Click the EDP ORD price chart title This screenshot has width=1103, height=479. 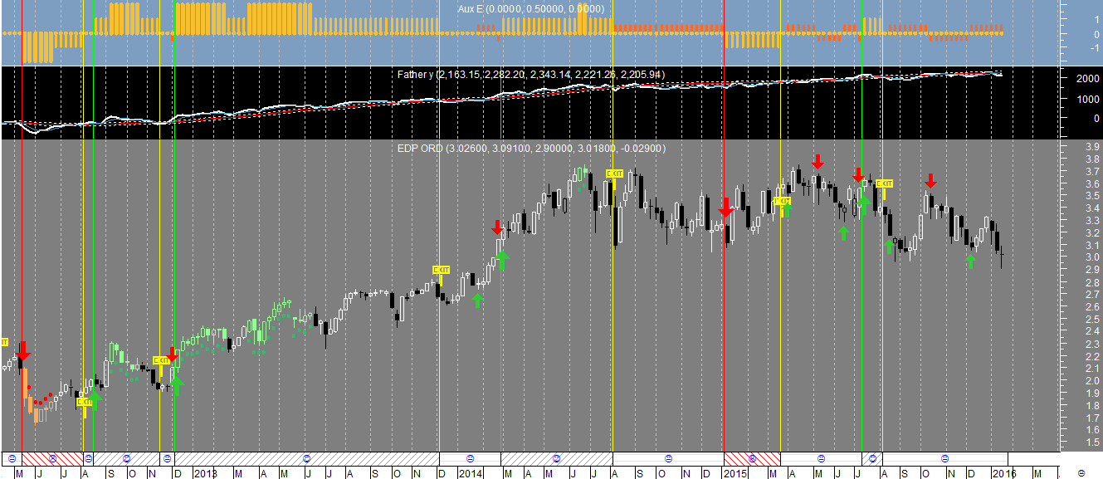(531, 149)
